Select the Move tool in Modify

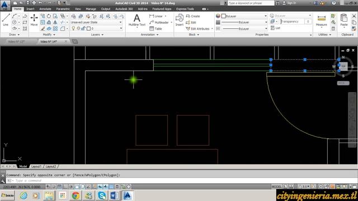34,20
